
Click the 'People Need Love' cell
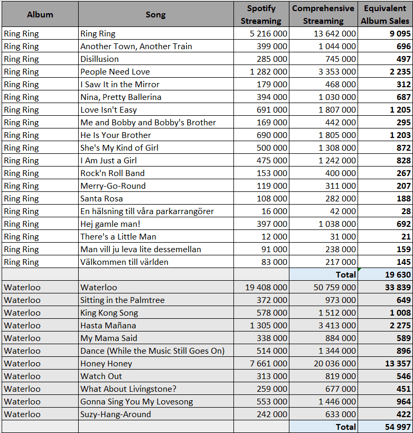(156, 71)
